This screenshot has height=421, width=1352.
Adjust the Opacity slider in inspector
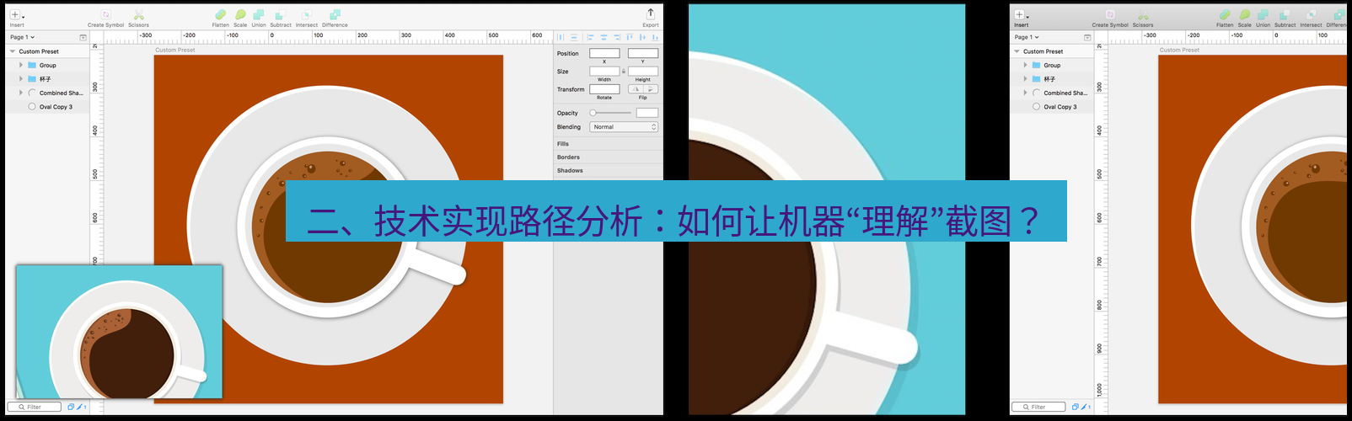point(612,113)
